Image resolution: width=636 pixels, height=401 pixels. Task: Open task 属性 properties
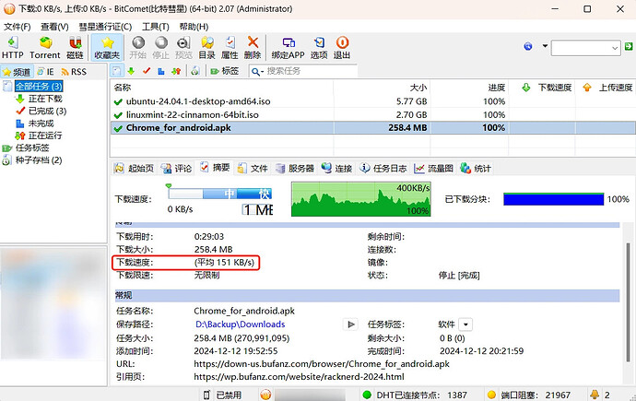click(x=230, y=47)
